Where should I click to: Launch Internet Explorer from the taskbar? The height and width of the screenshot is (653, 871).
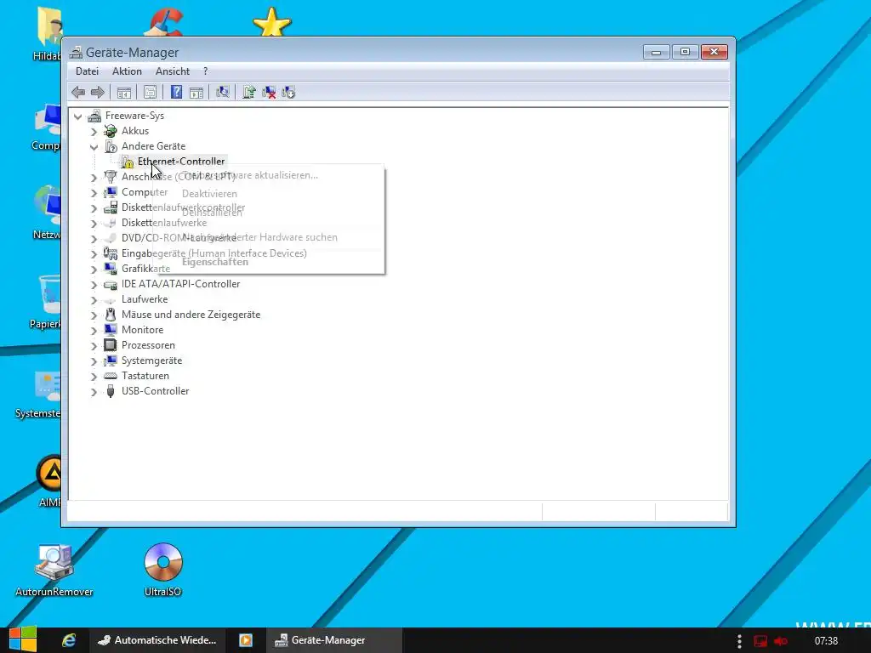69,640
